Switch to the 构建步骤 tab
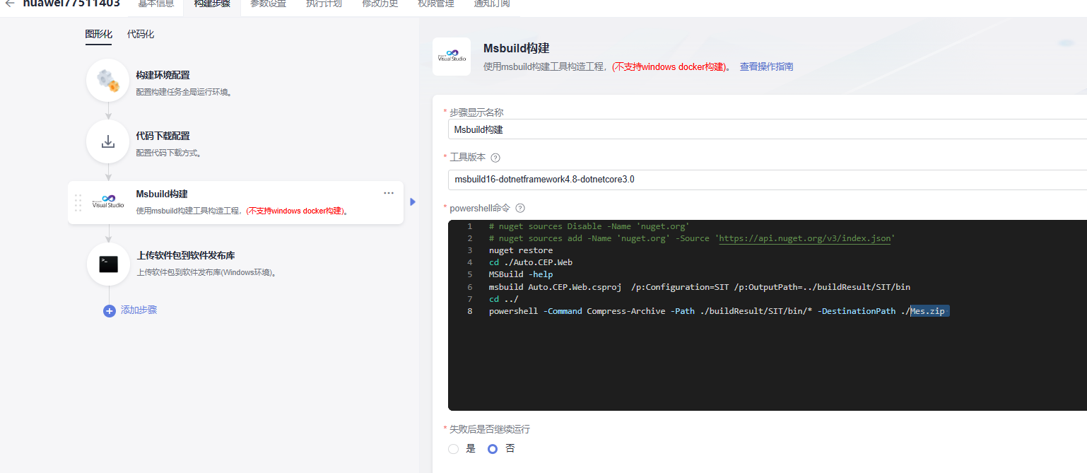The width and height of the screenshot is (1087, 473). pyautogui.click(x=212, y=4)
